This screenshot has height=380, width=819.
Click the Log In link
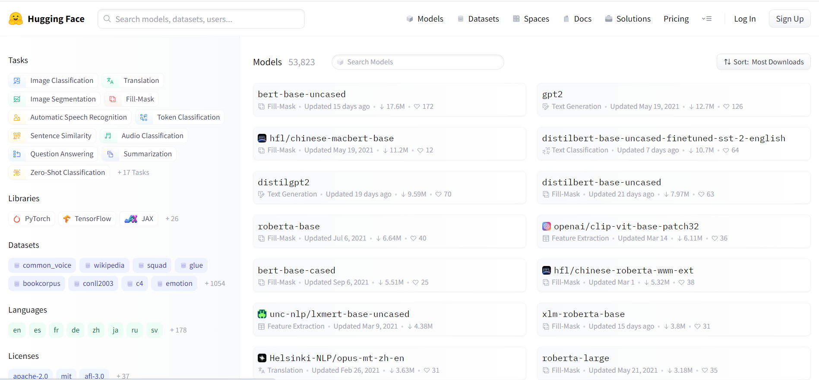pos(745,19)
